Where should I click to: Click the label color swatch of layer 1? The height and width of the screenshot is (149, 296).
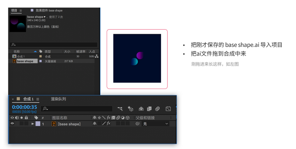pos(38,124)
